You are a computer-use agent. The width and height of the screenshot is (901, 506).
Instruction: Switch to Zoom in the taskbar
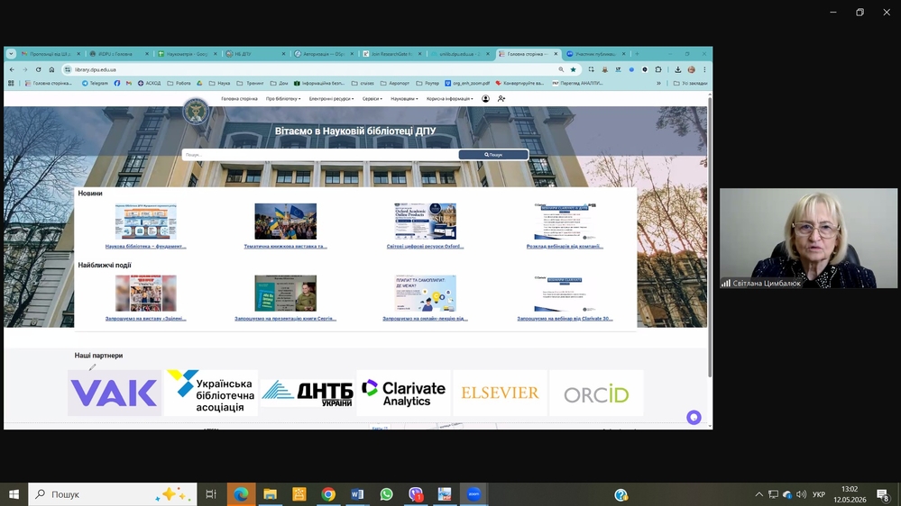pyautogui.click(x=473, y=494)
